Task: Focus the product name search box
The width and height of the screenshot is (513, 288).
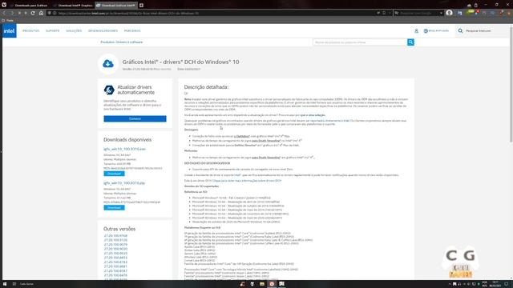Action: [360, 42]
